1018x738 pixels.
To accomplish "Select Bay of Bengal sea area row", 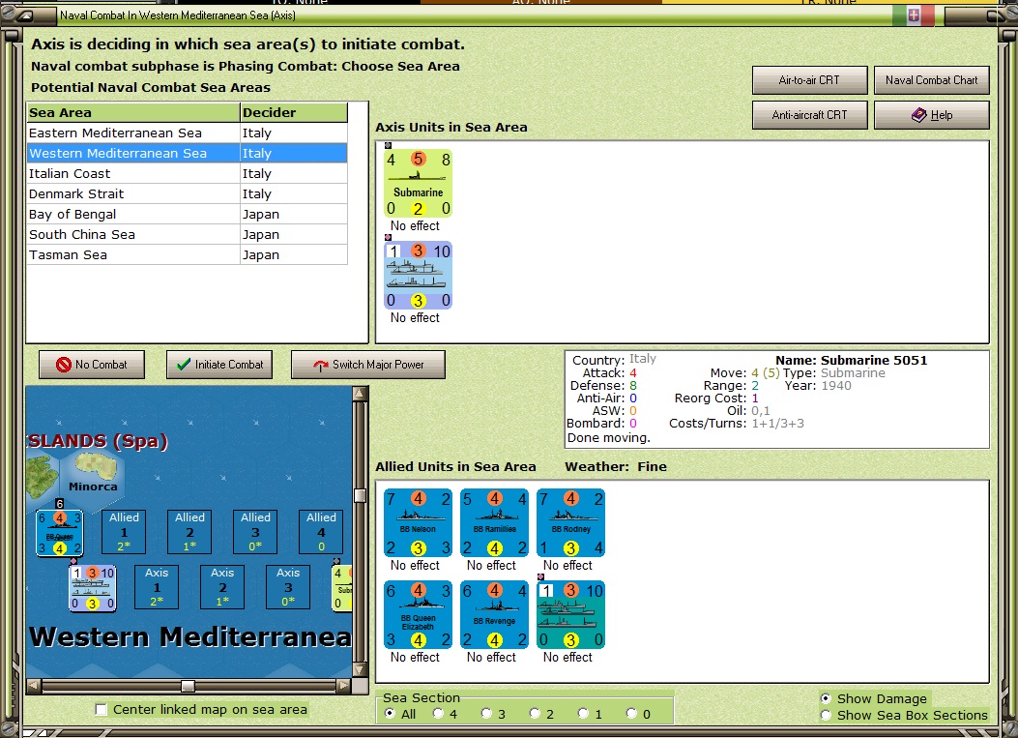I will pyautogui.click(x=187, y=214).
